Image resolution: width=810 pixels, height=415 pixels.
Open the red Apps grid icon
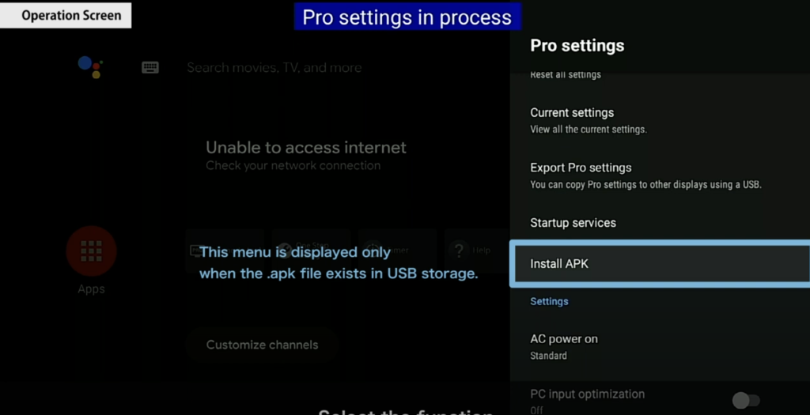92,251
